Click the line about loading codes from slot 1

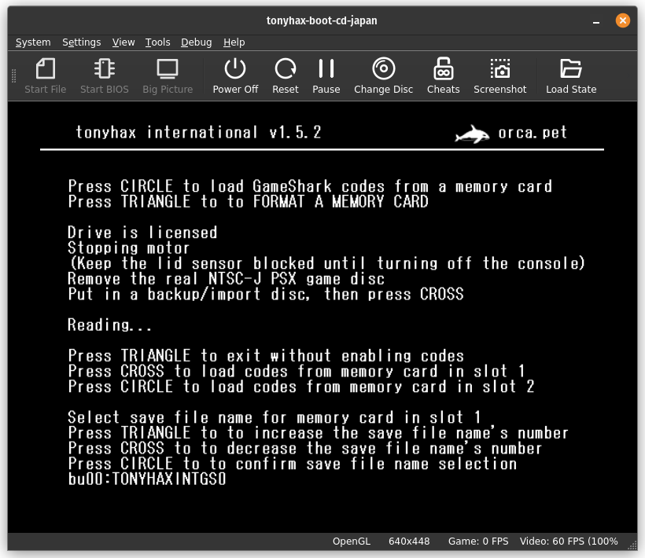click(297, 372)
